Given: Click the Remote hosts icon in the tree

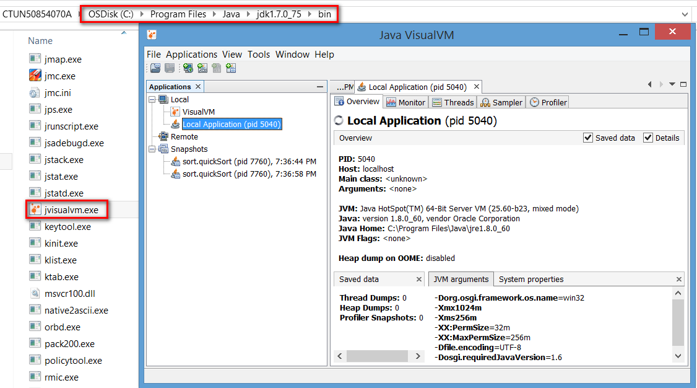Looking at the screenshot, I should tap(163, 136).
